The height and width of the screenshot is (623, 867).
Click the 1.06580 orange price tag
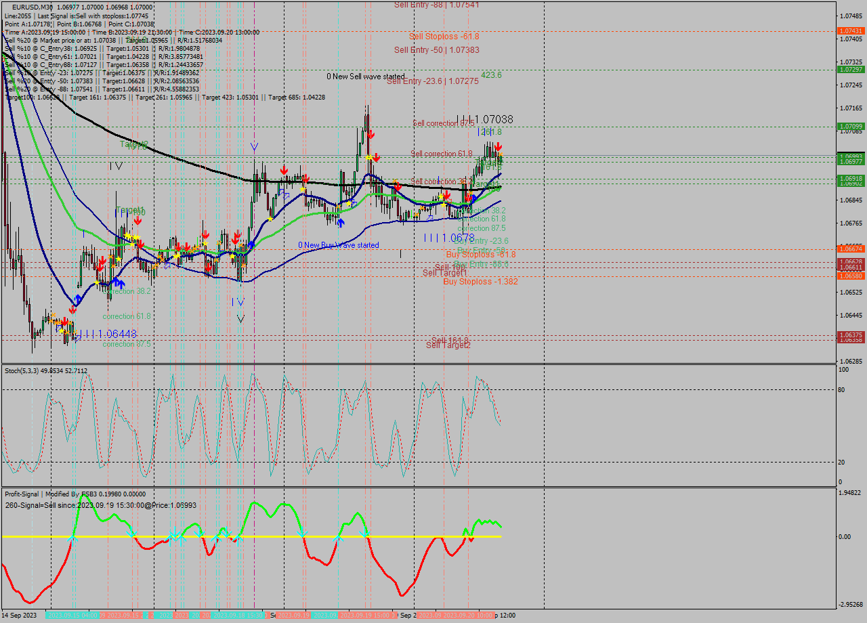tap(851, 276)
